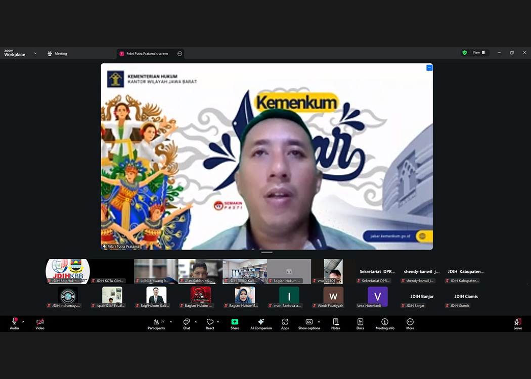Click the Leave meeting button
The width and height of the screenshot is (531, 379).
pos(517,323)
